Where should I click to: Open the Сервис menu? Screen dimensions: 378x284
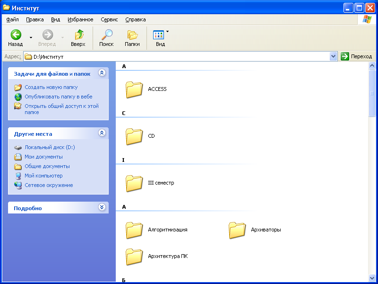pos(109,19)
